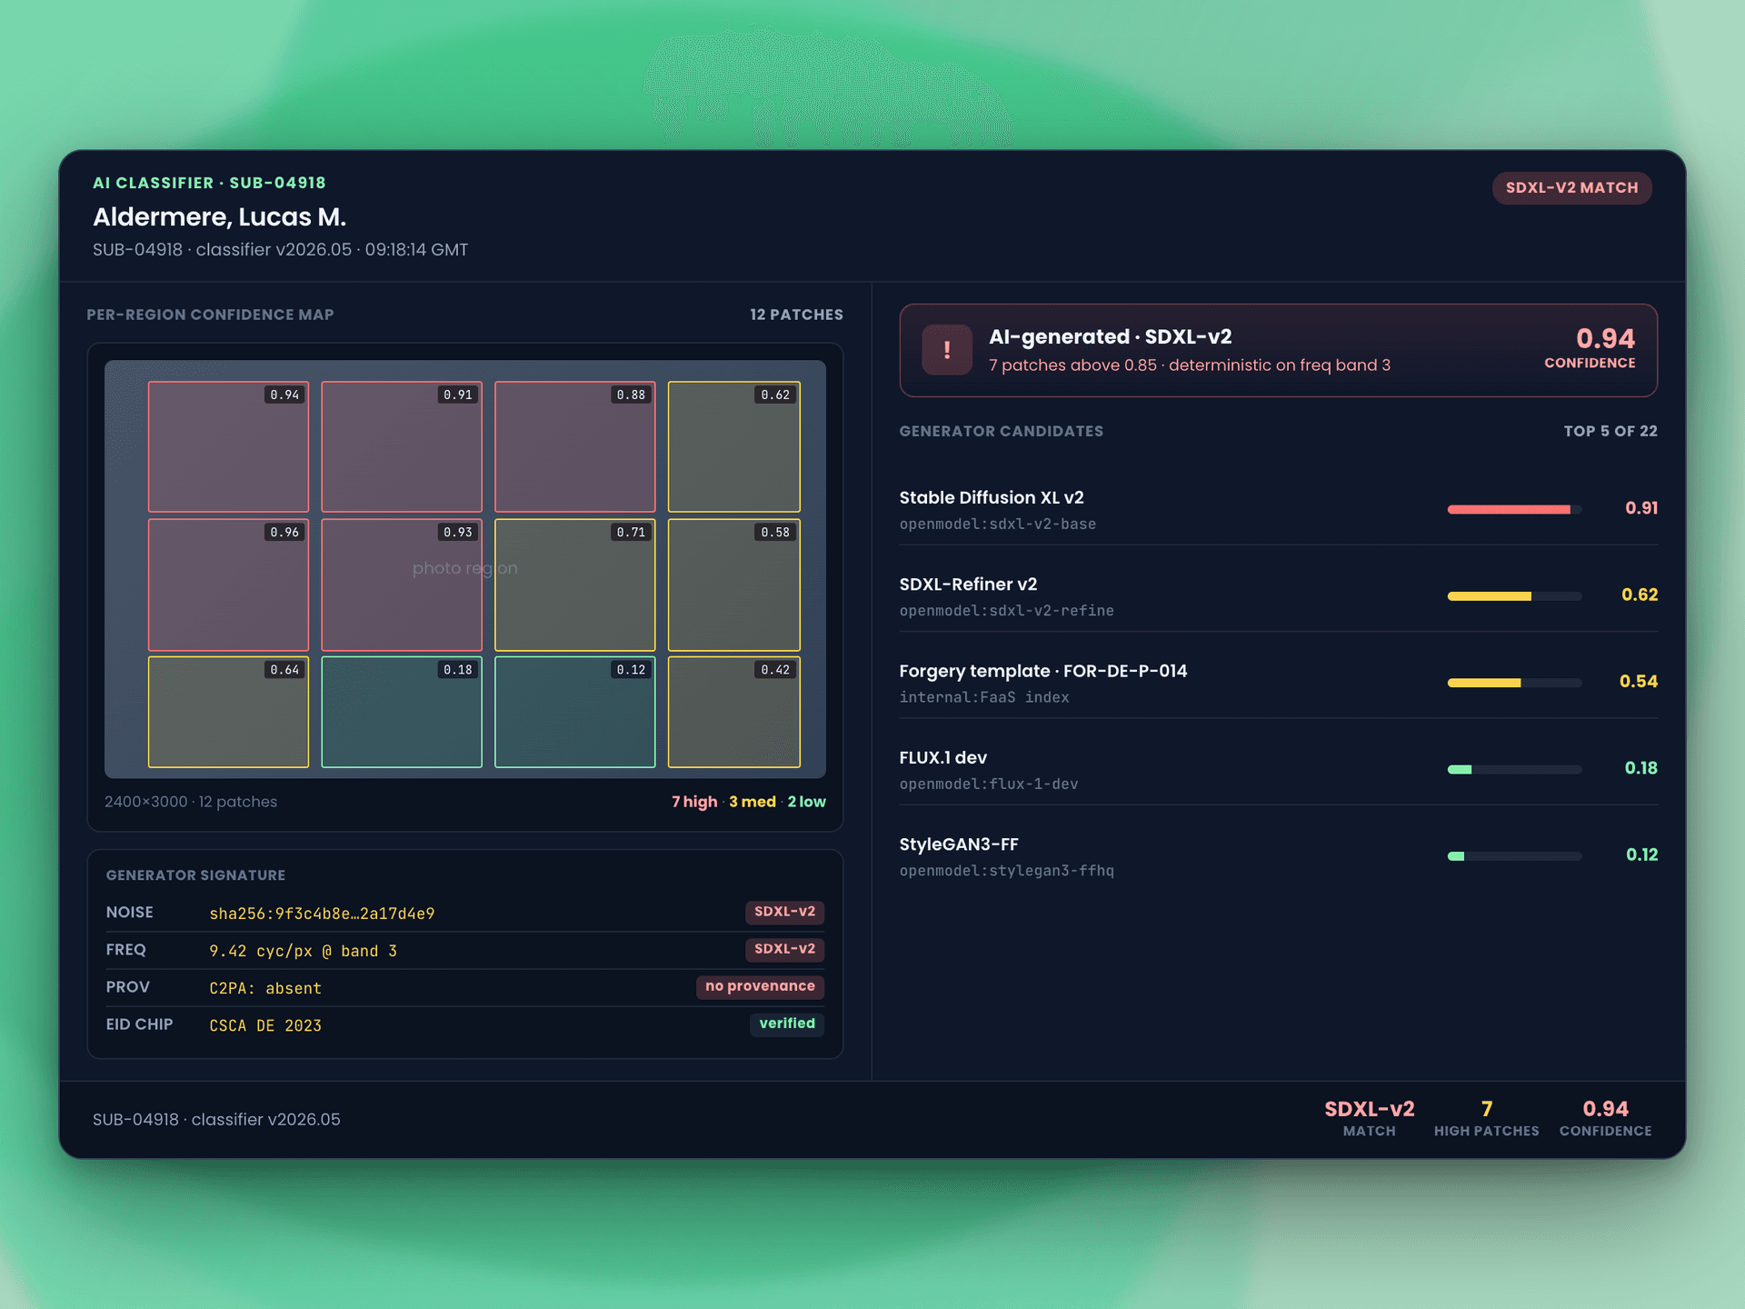Image resolution: width=1745 pixels, height=1309 pixels.
Task: Select Forgery template FOR-DE-P-014 entry
Action: [1278, 683]
